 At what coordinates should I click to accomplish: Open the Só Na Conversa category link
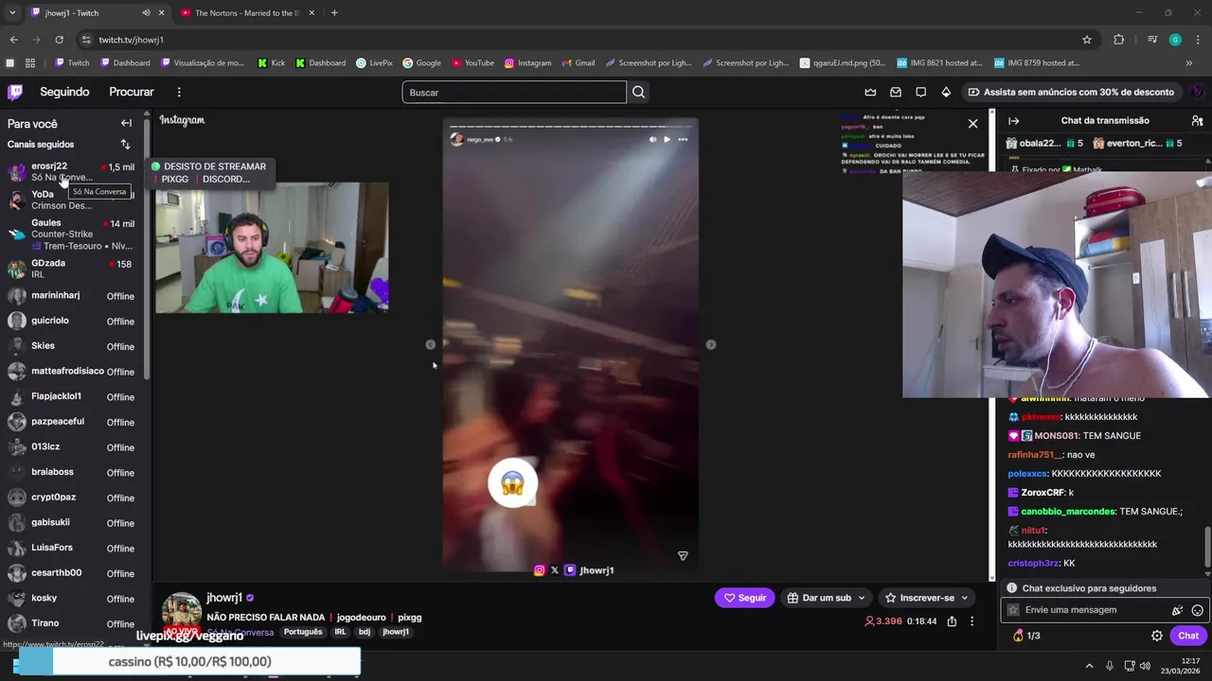(x=241, y=633)
